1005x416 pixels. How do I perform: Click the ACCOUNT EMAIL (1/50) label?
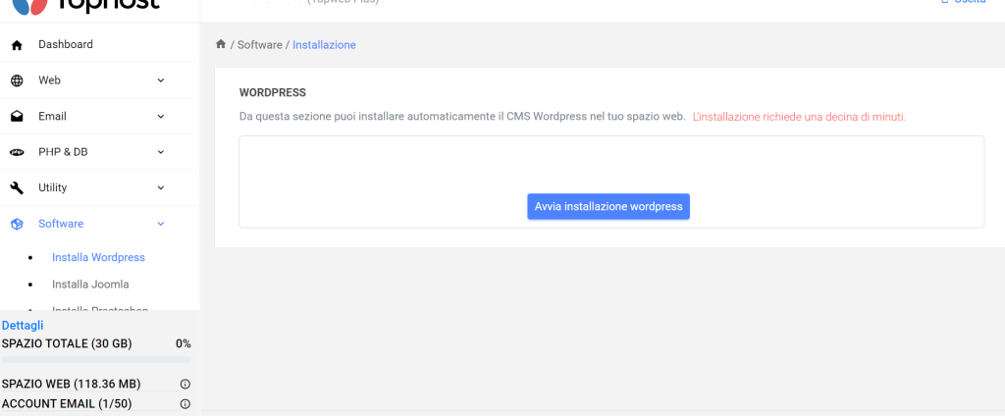click(x=67, y=404)
